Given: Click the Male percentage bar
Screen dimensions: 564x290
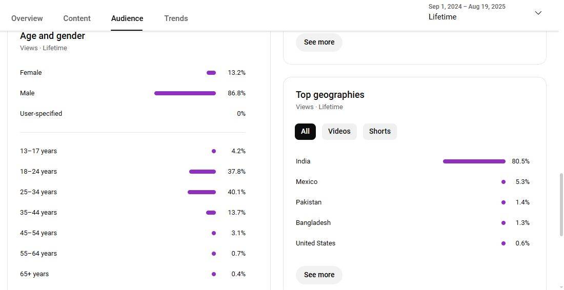Looking at the screenshot, I should click(185, 93).
